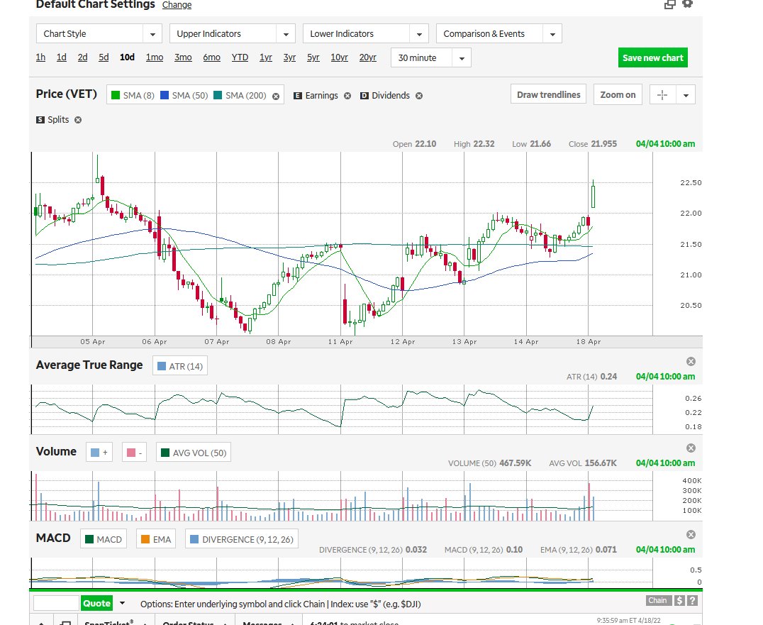Select the 1d time range
This screenshot has height=625, width=763.
click(61, 57)
